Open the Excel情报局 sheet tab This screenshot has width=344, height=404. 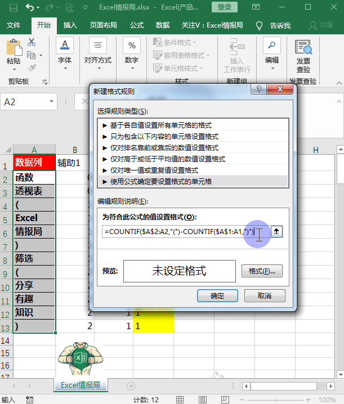(81, 385)
